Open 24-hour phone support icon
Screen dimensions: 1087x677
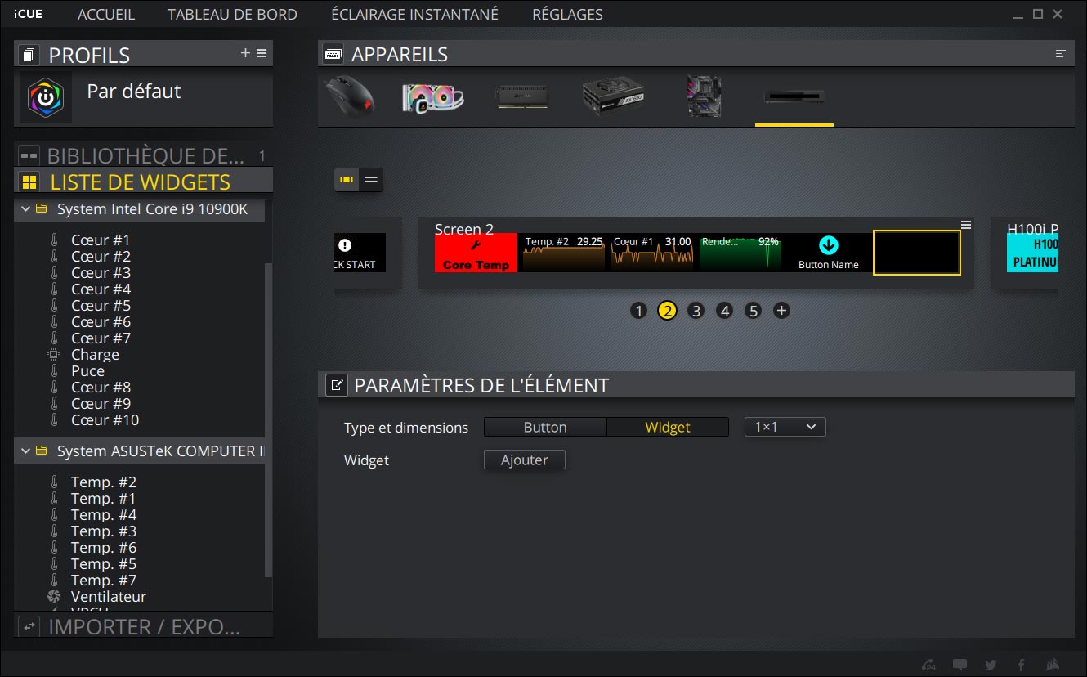click(929, 665)
